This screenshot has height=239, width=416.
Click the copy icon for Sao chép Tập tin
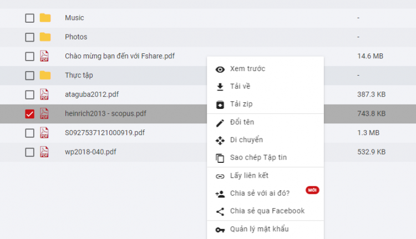click(220, 158)
